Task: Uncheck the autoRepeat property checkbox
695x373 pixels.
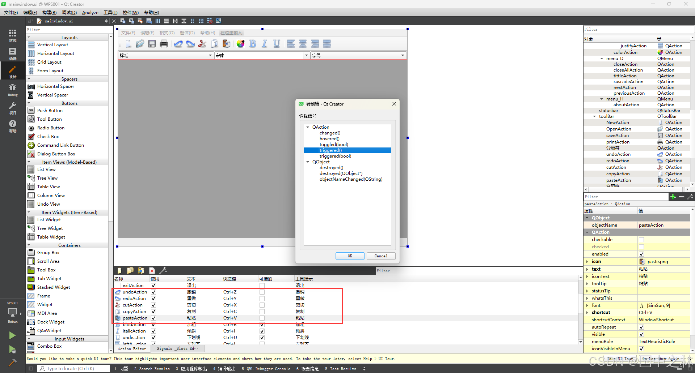Action: 641,327
